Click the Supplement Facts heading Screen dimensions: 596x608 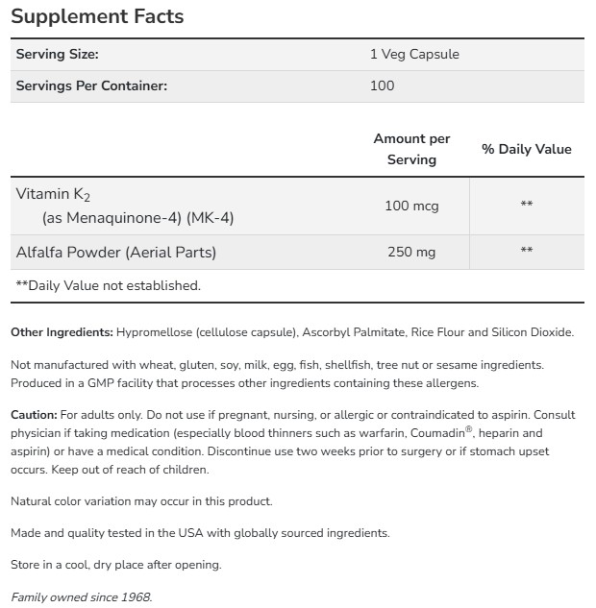pos(96,17)
